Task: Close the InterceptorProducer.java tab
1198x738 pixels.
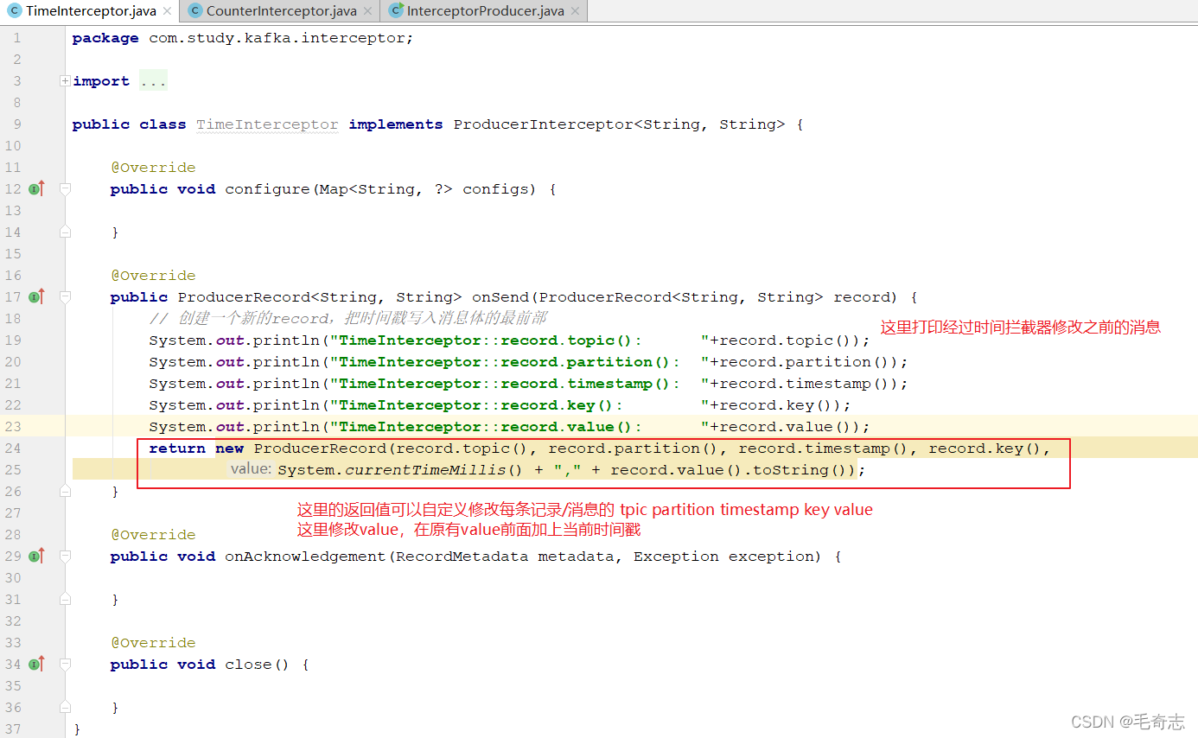Action: coord(575,11)
